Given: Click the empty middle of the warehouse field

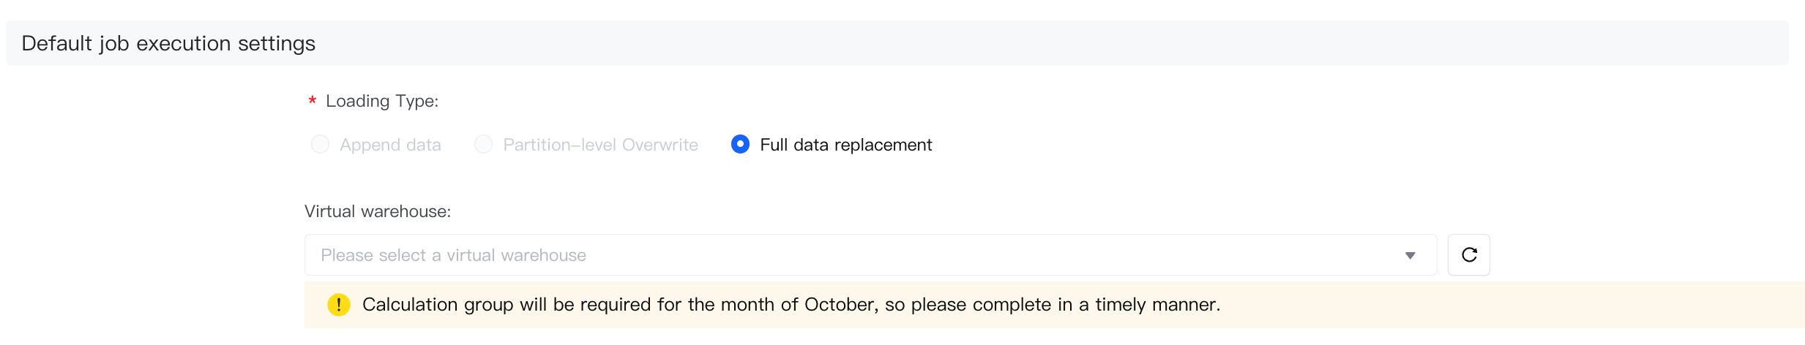Looking at the screenshot, I should (x=952, y=255).
